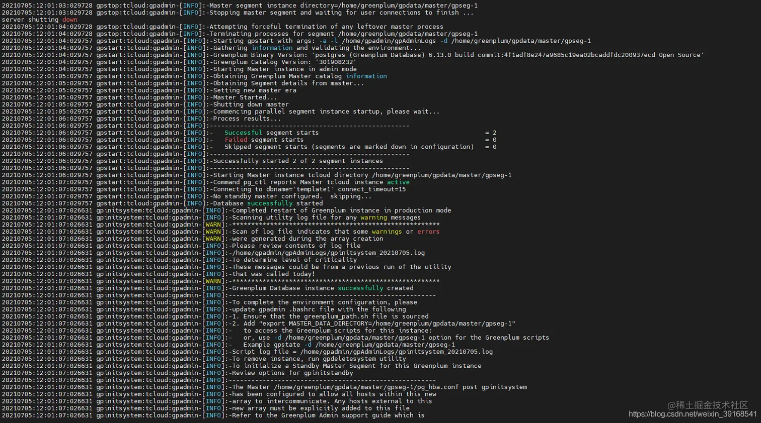Click 'Starting Master instance in admin mode'
Image resolution: width=761 pixels, height=423 pixels.
pyautogui.click(x=285, y=69)
